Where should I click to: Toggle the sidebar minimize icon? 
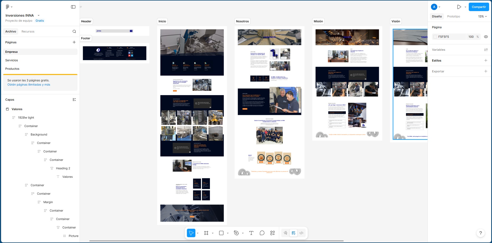click(x=73, y=7)
